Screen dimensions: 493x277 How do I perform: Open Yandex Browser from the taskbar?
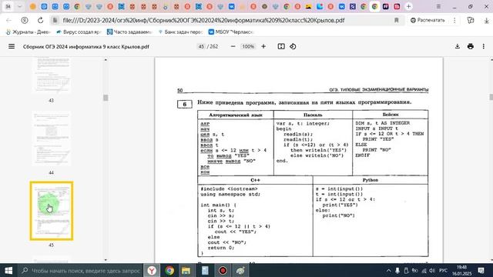[152, 270]
